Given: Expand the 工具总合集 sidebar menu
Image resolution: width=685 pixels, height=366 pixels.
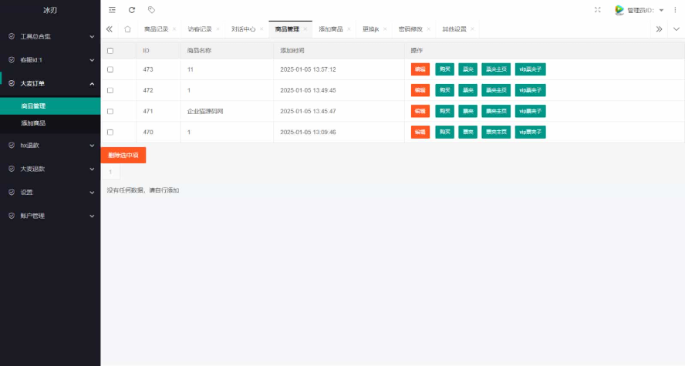Looking at the screenshot, I should (x=50, y=36).
